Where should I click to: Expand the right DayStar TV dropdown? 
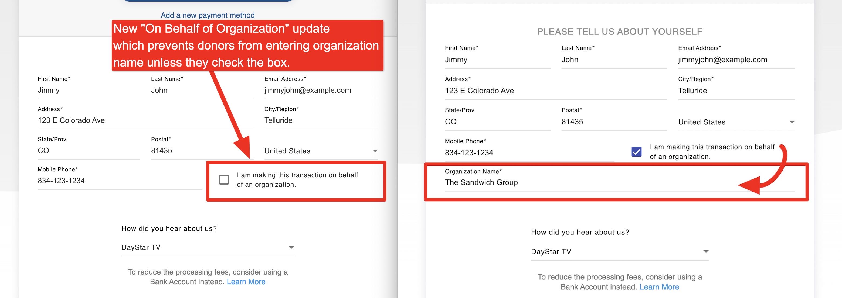620,252
